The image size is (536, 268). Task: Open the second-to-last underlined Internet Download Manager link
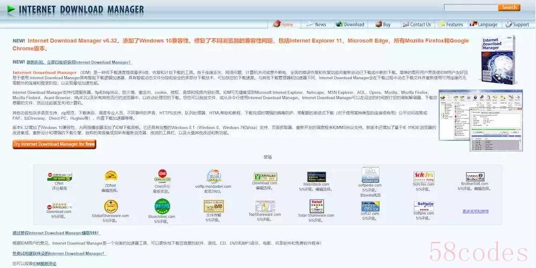56,233
